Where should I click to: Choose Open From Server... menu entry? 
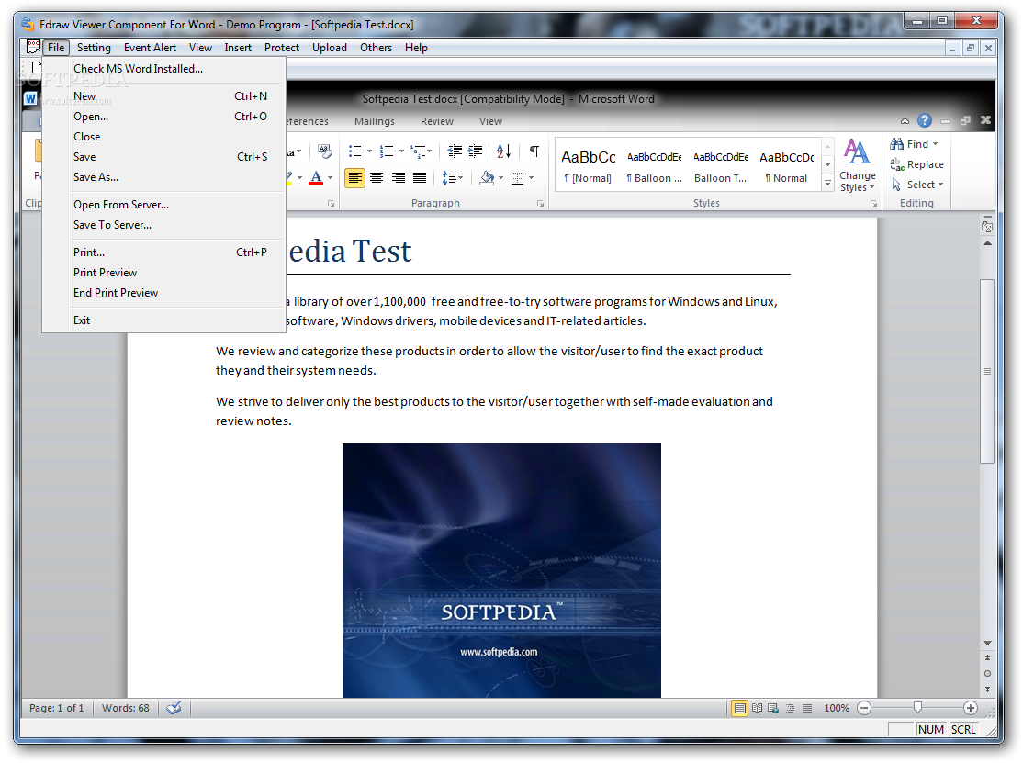click(163, 205)
